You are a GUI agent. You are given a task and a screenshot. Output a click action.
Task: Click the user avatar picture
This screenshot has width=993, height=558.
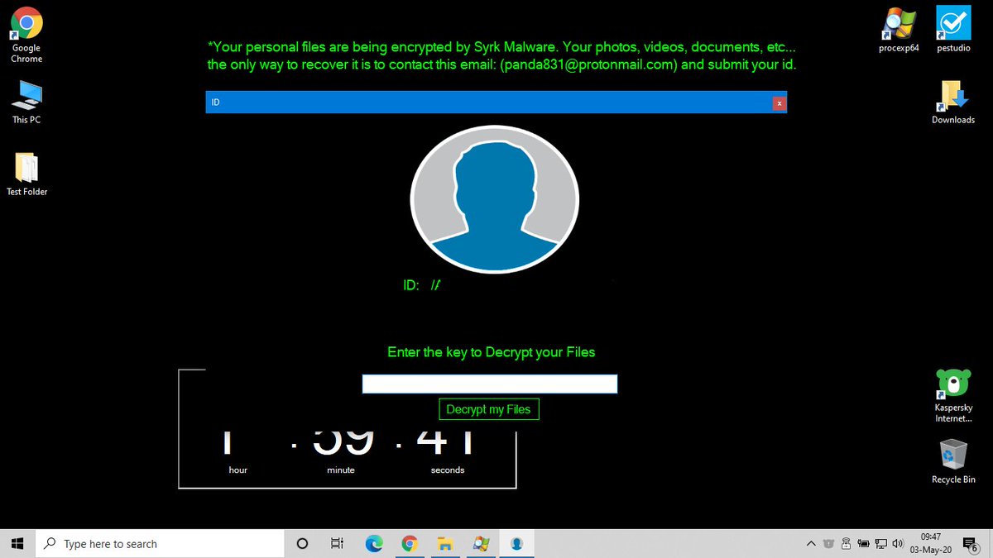point(495,198)
